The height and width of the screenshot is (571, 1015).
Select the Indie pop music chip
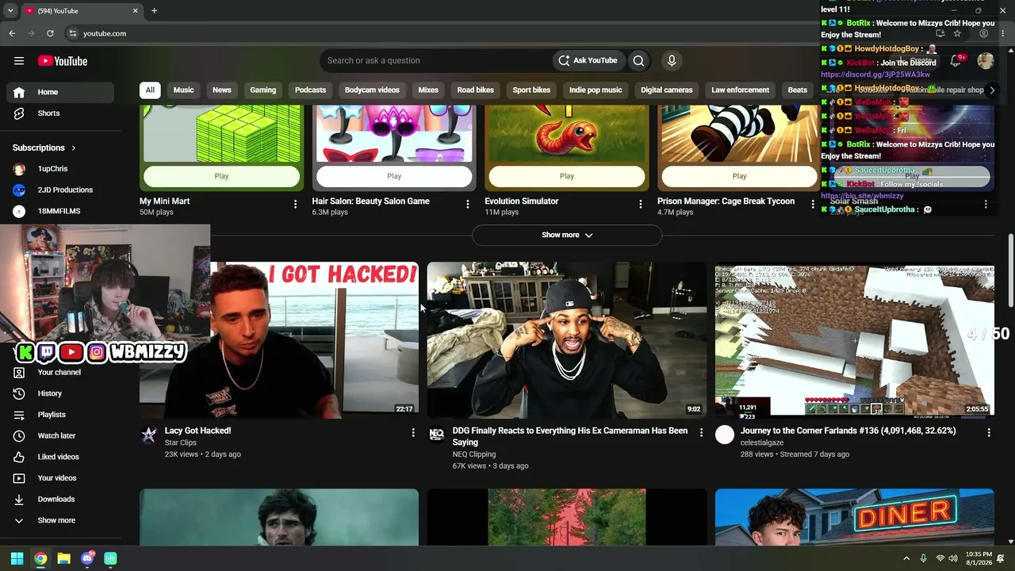point(596,90)
